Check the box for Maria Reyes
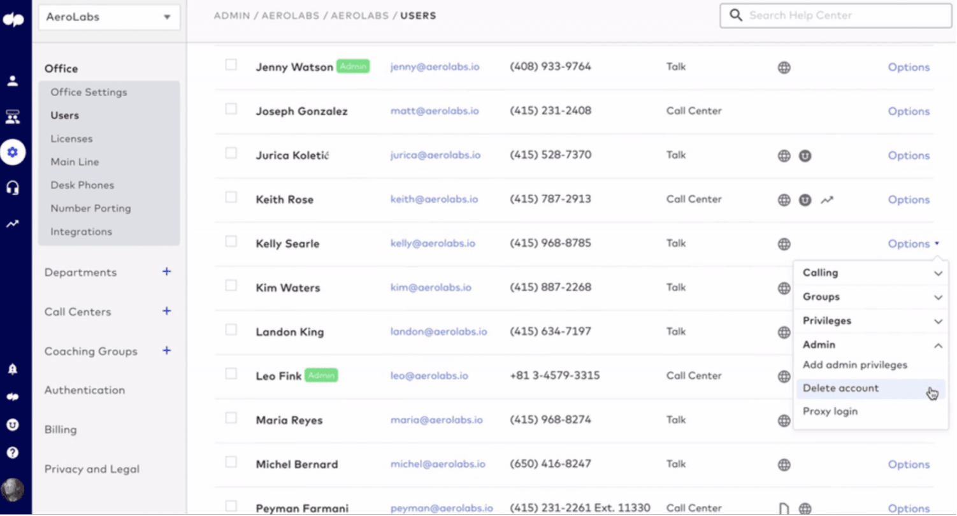This screenshot has height=516, width=957. 231,418
